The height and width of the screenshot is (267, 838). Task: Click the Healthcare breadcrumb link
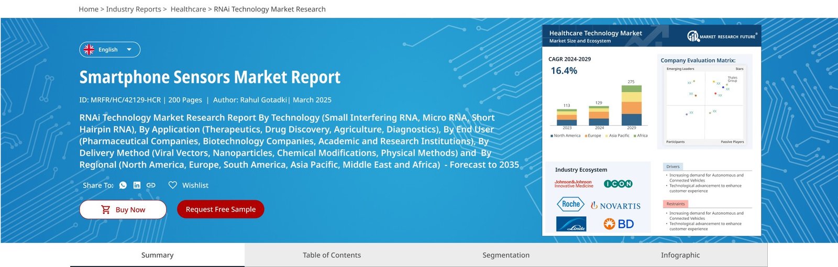pyautogui.click(x=188, y=9)
